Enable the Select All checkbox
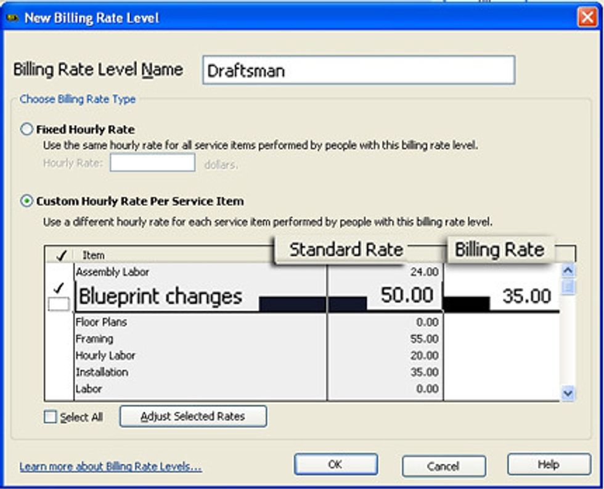 click(x=51, y=417)
